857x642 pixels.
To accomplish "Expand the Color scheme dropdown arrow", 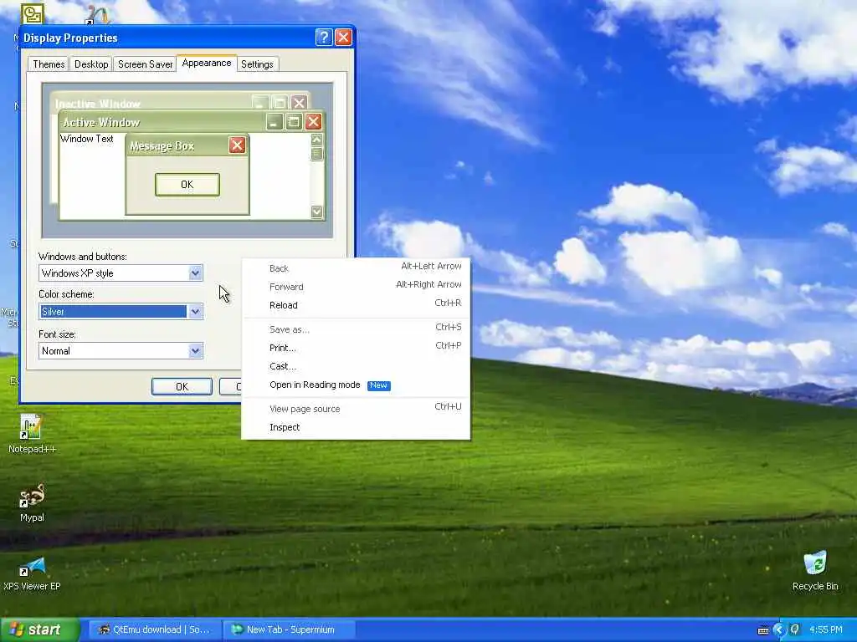I will coord(195,312).
